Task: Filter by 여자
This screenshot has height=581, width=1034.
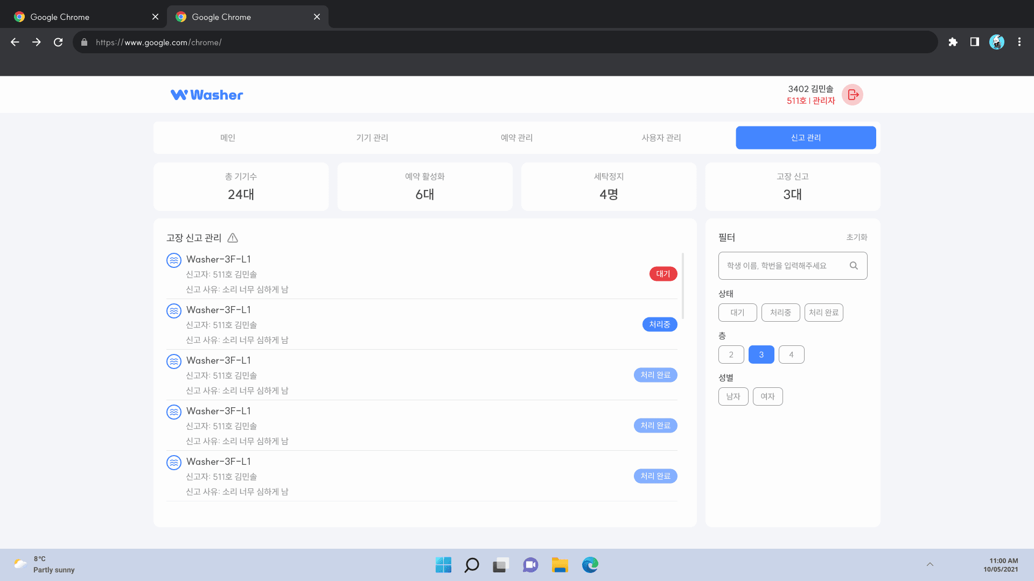Action: [767, 396]
